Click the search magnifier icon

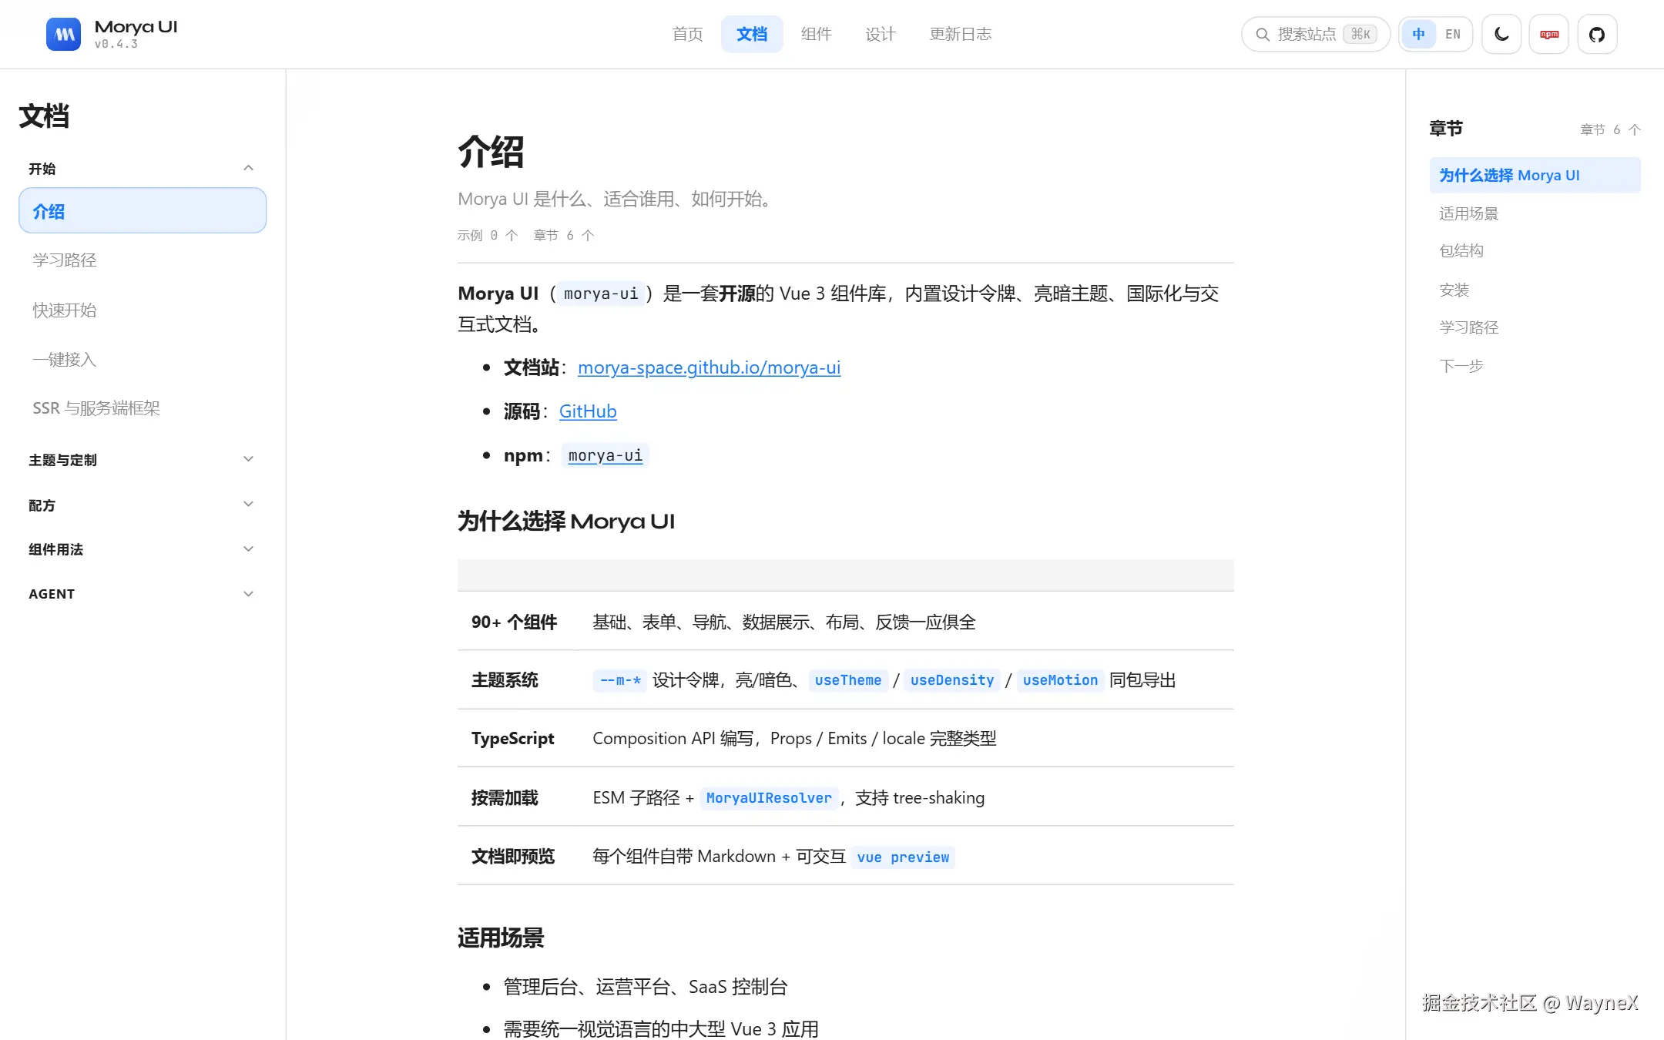[1263, 34]
